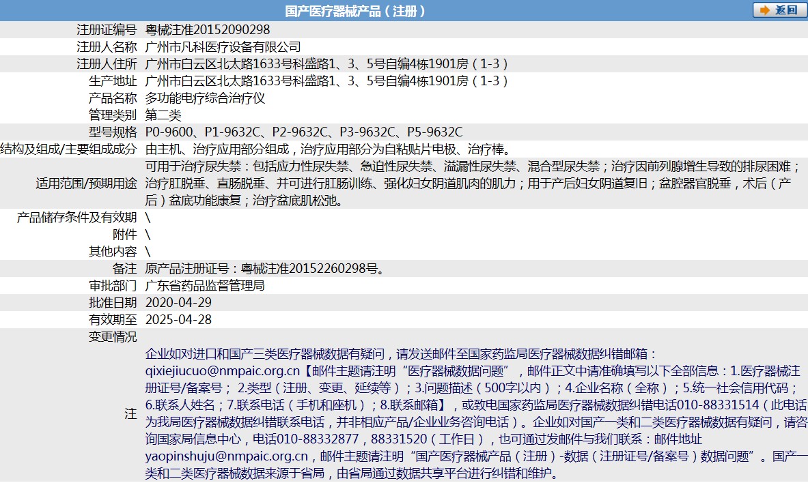The width and height of the screenshot is (808, 483).
Task: Select department 广东省药品监督管理局
Action: tap(205, 285)
